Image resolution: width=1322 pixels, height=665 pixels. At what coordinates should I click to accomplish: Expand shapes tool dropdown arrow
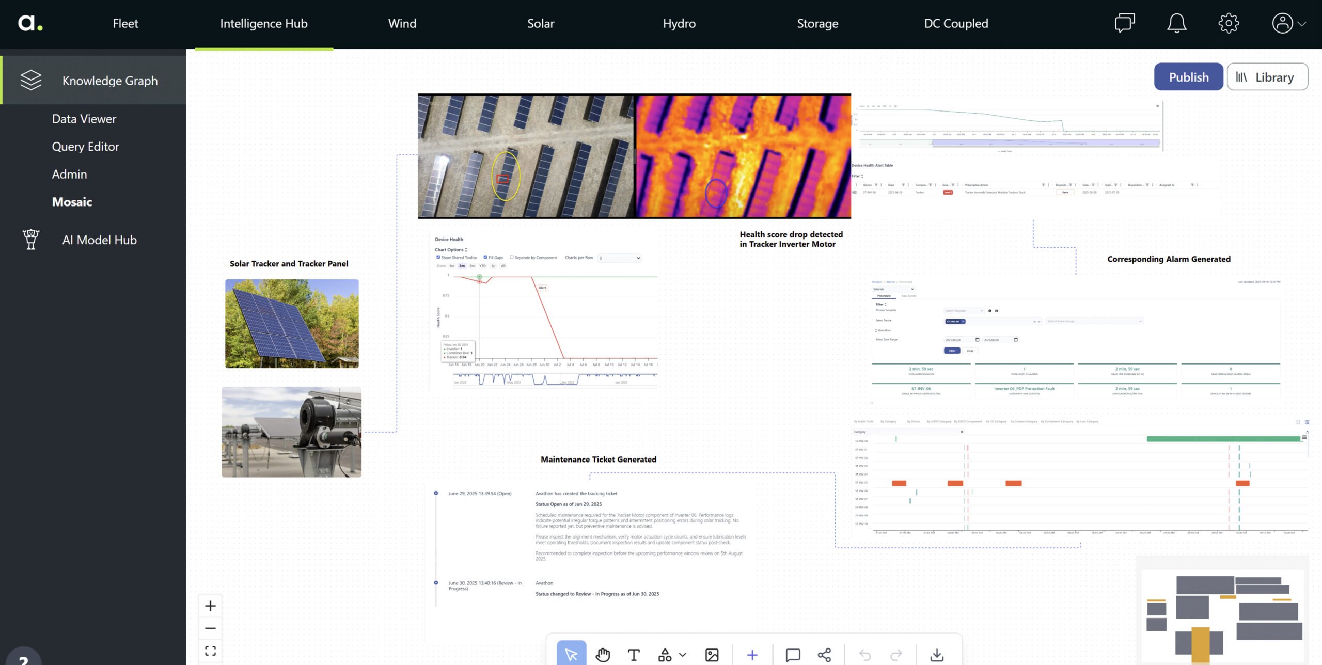[683, 655]
